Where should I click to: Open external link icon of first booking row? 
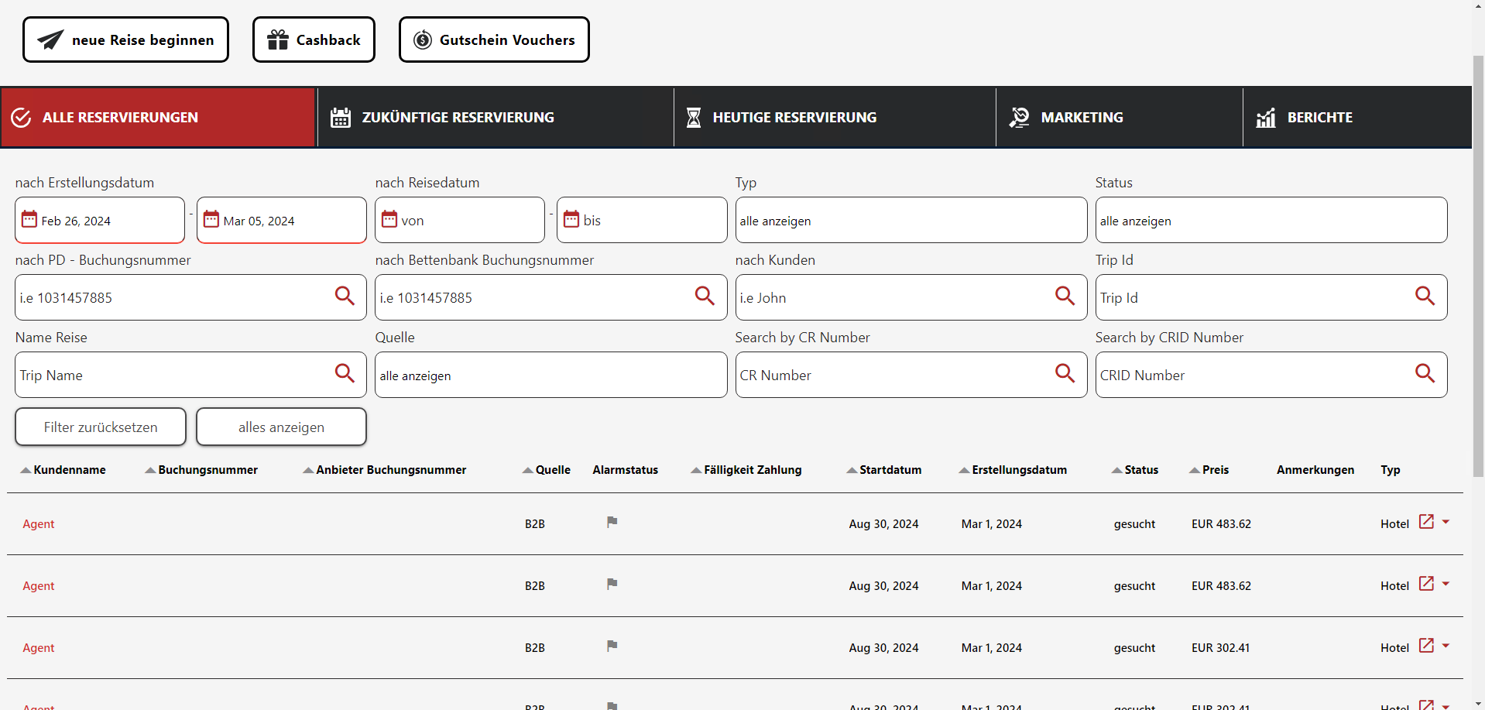pos(1426,522)
